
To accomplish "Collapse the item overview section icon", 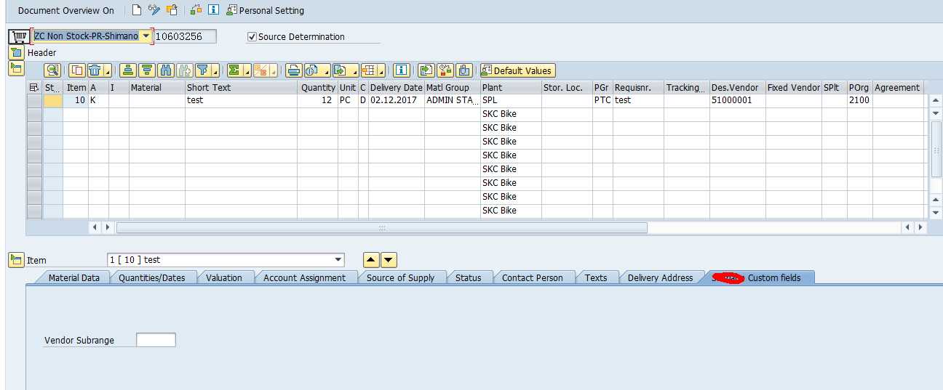I will click(16, 68).
